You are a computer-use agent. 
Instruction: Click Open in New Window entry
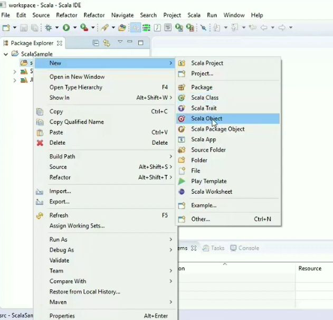click(104, 77)
